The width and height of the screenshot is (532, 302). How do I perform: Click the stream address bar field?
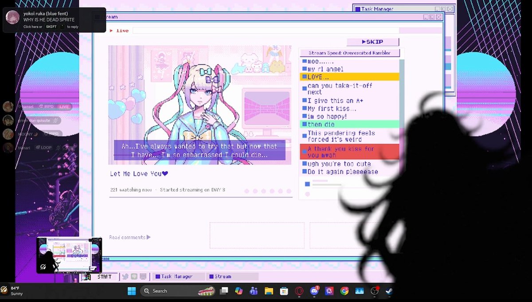266,31
